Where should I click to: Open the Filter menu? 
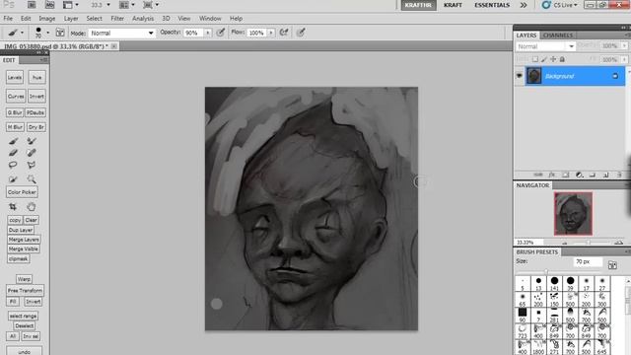117,19
